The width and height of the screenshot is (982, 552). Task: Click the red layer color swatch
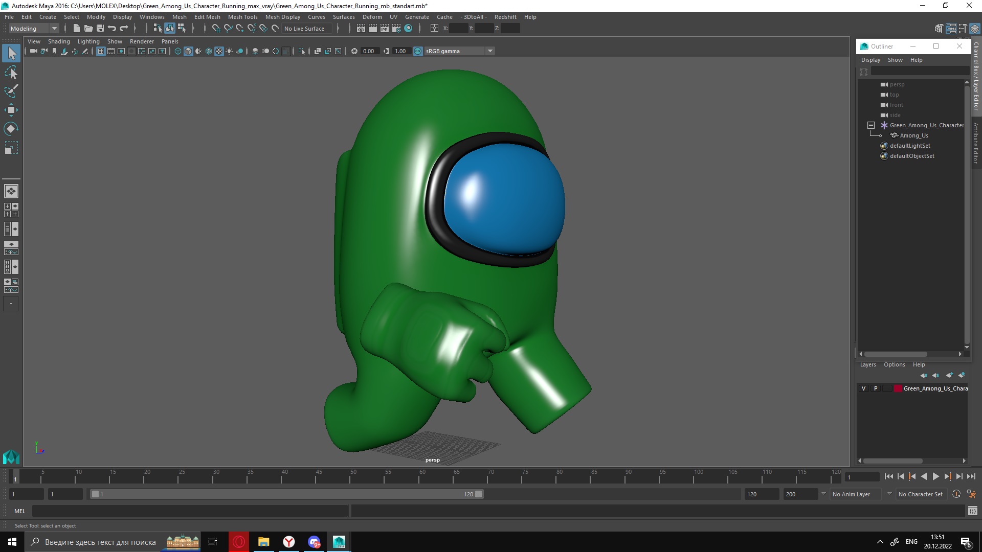[x=898, y=388]
